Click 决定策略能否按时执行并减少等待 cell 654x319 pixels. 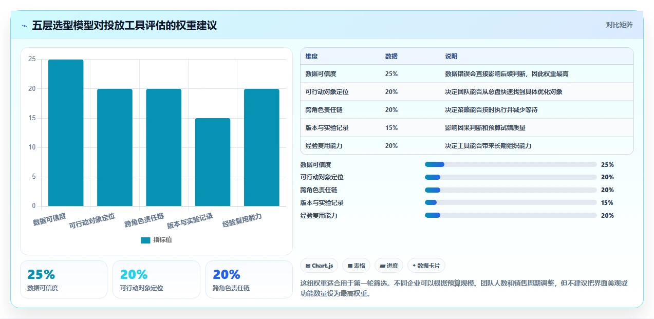(491, 110)
